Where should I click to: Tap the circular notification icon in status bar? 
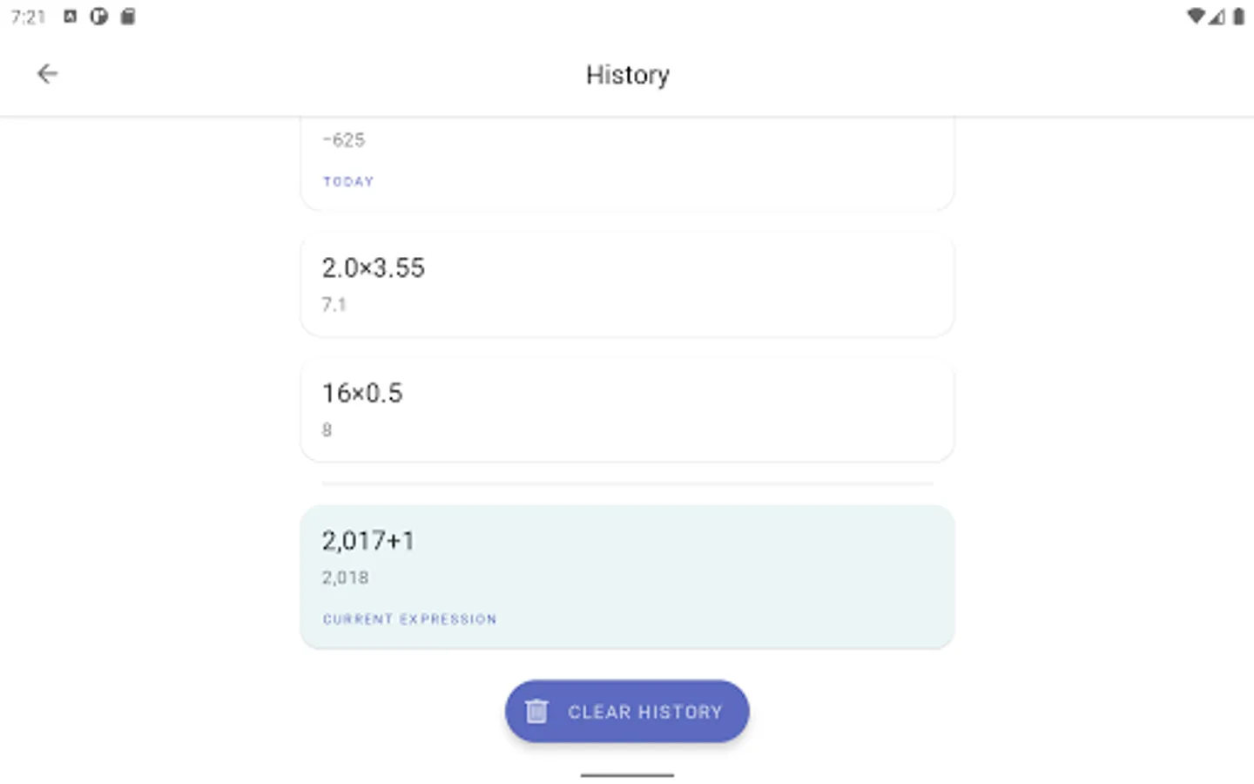[x=99, y=17]
